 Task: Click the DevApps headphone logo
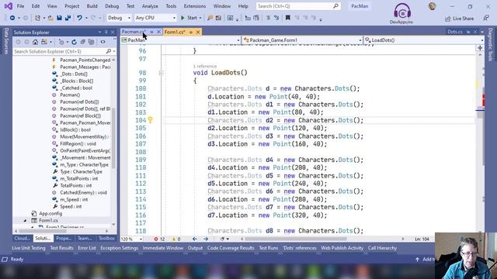(x=402, y=12)
